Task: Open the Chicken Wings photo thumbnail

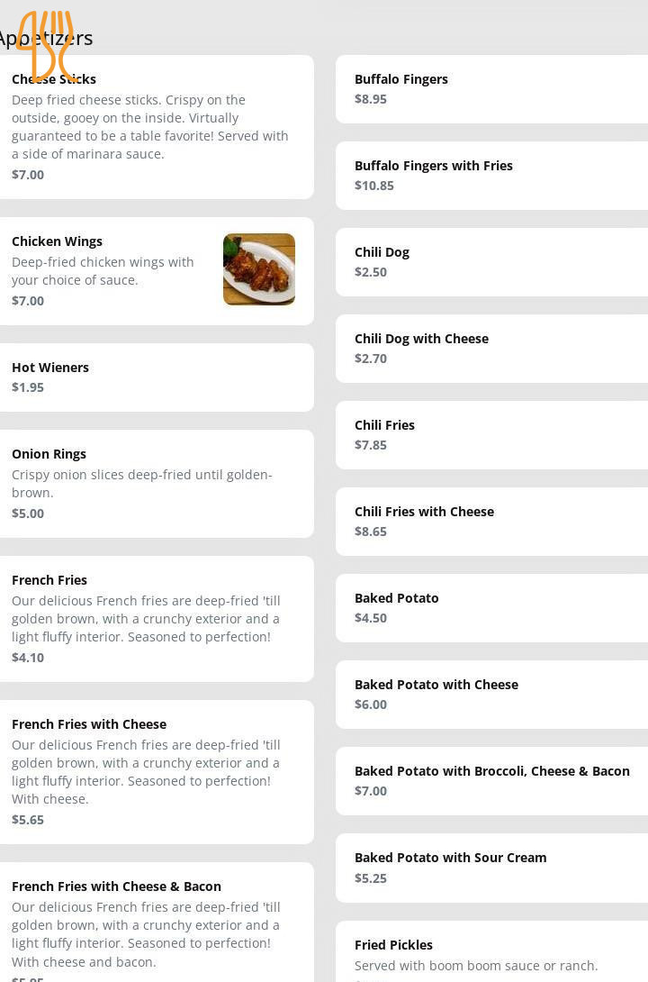Action: coord(259,269)
